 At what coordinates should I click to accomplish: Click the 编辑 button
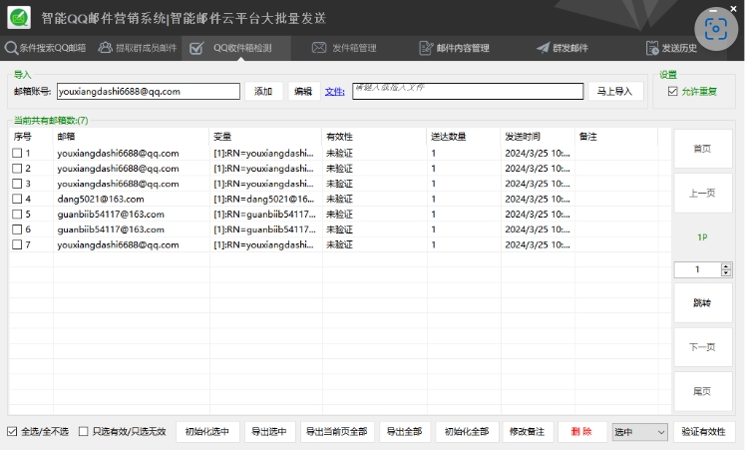(x=303, y=91)
